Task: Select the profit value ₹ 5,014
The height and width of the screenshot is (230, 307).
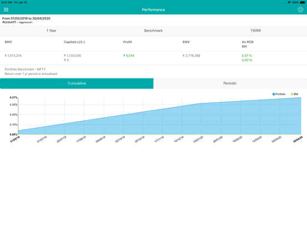Action: pyautogui.click(x=128, y=56)
